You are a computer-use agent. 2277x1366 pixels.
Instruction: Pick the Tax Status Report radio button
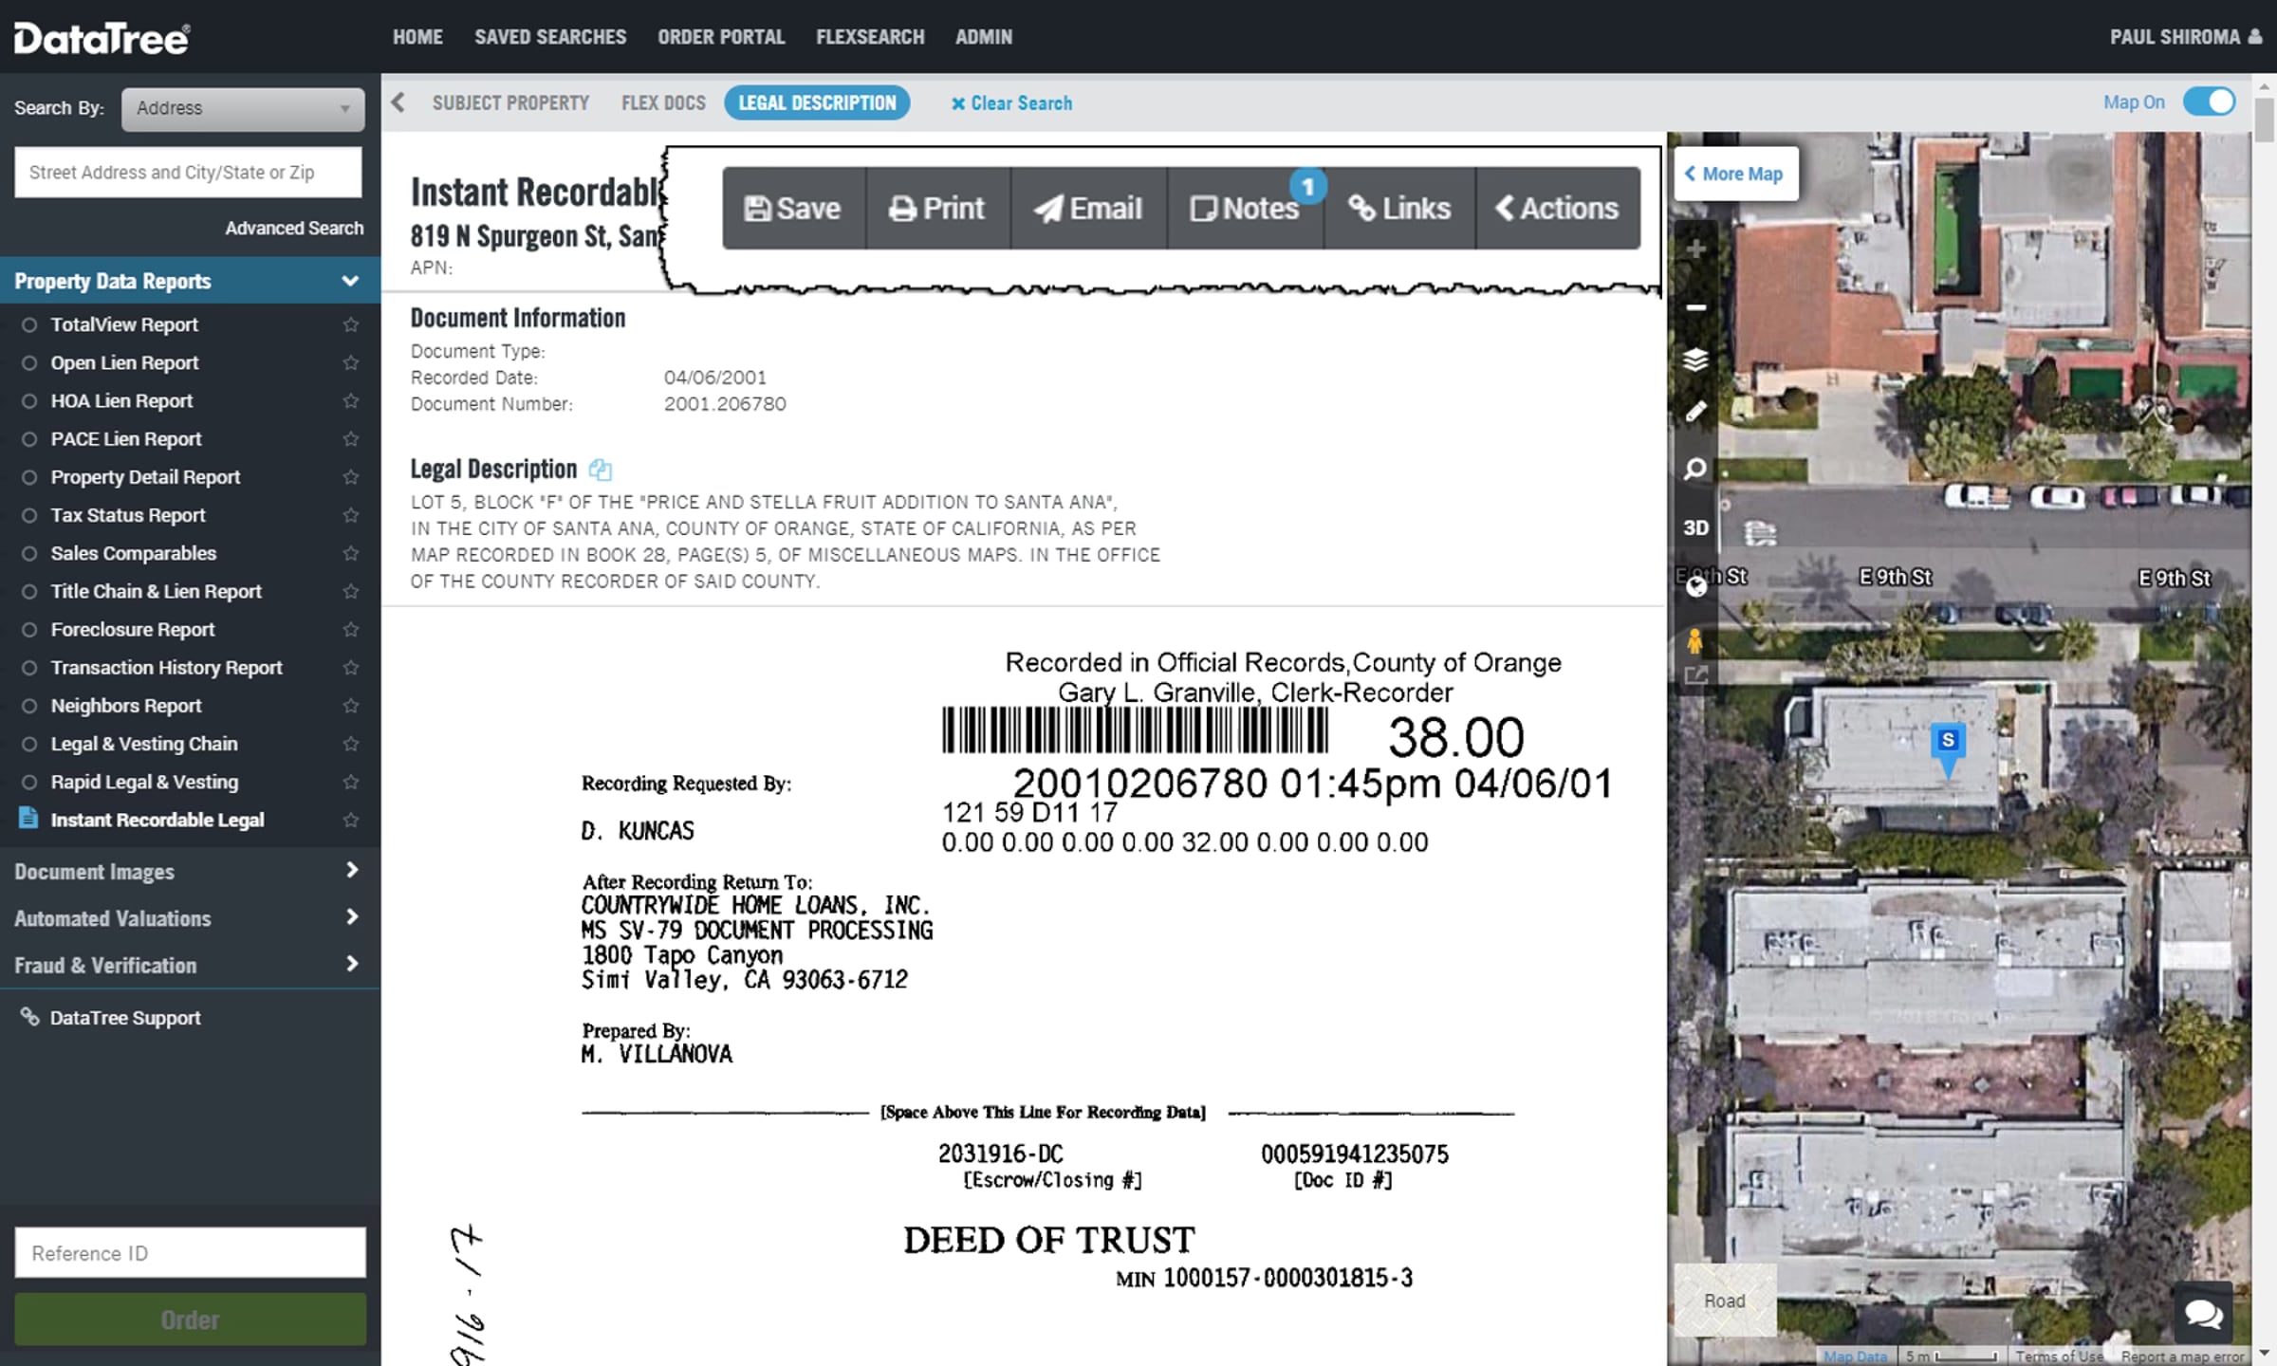point(29,515)
